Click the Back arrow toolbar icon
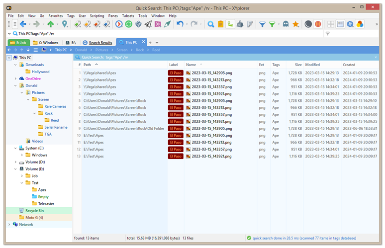This screenshot has height=248, width=385. (22, 24)
